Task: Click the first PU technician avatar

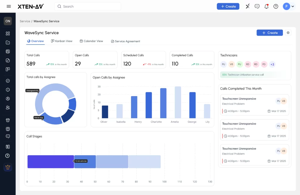Action: click(x=224, y=64)
